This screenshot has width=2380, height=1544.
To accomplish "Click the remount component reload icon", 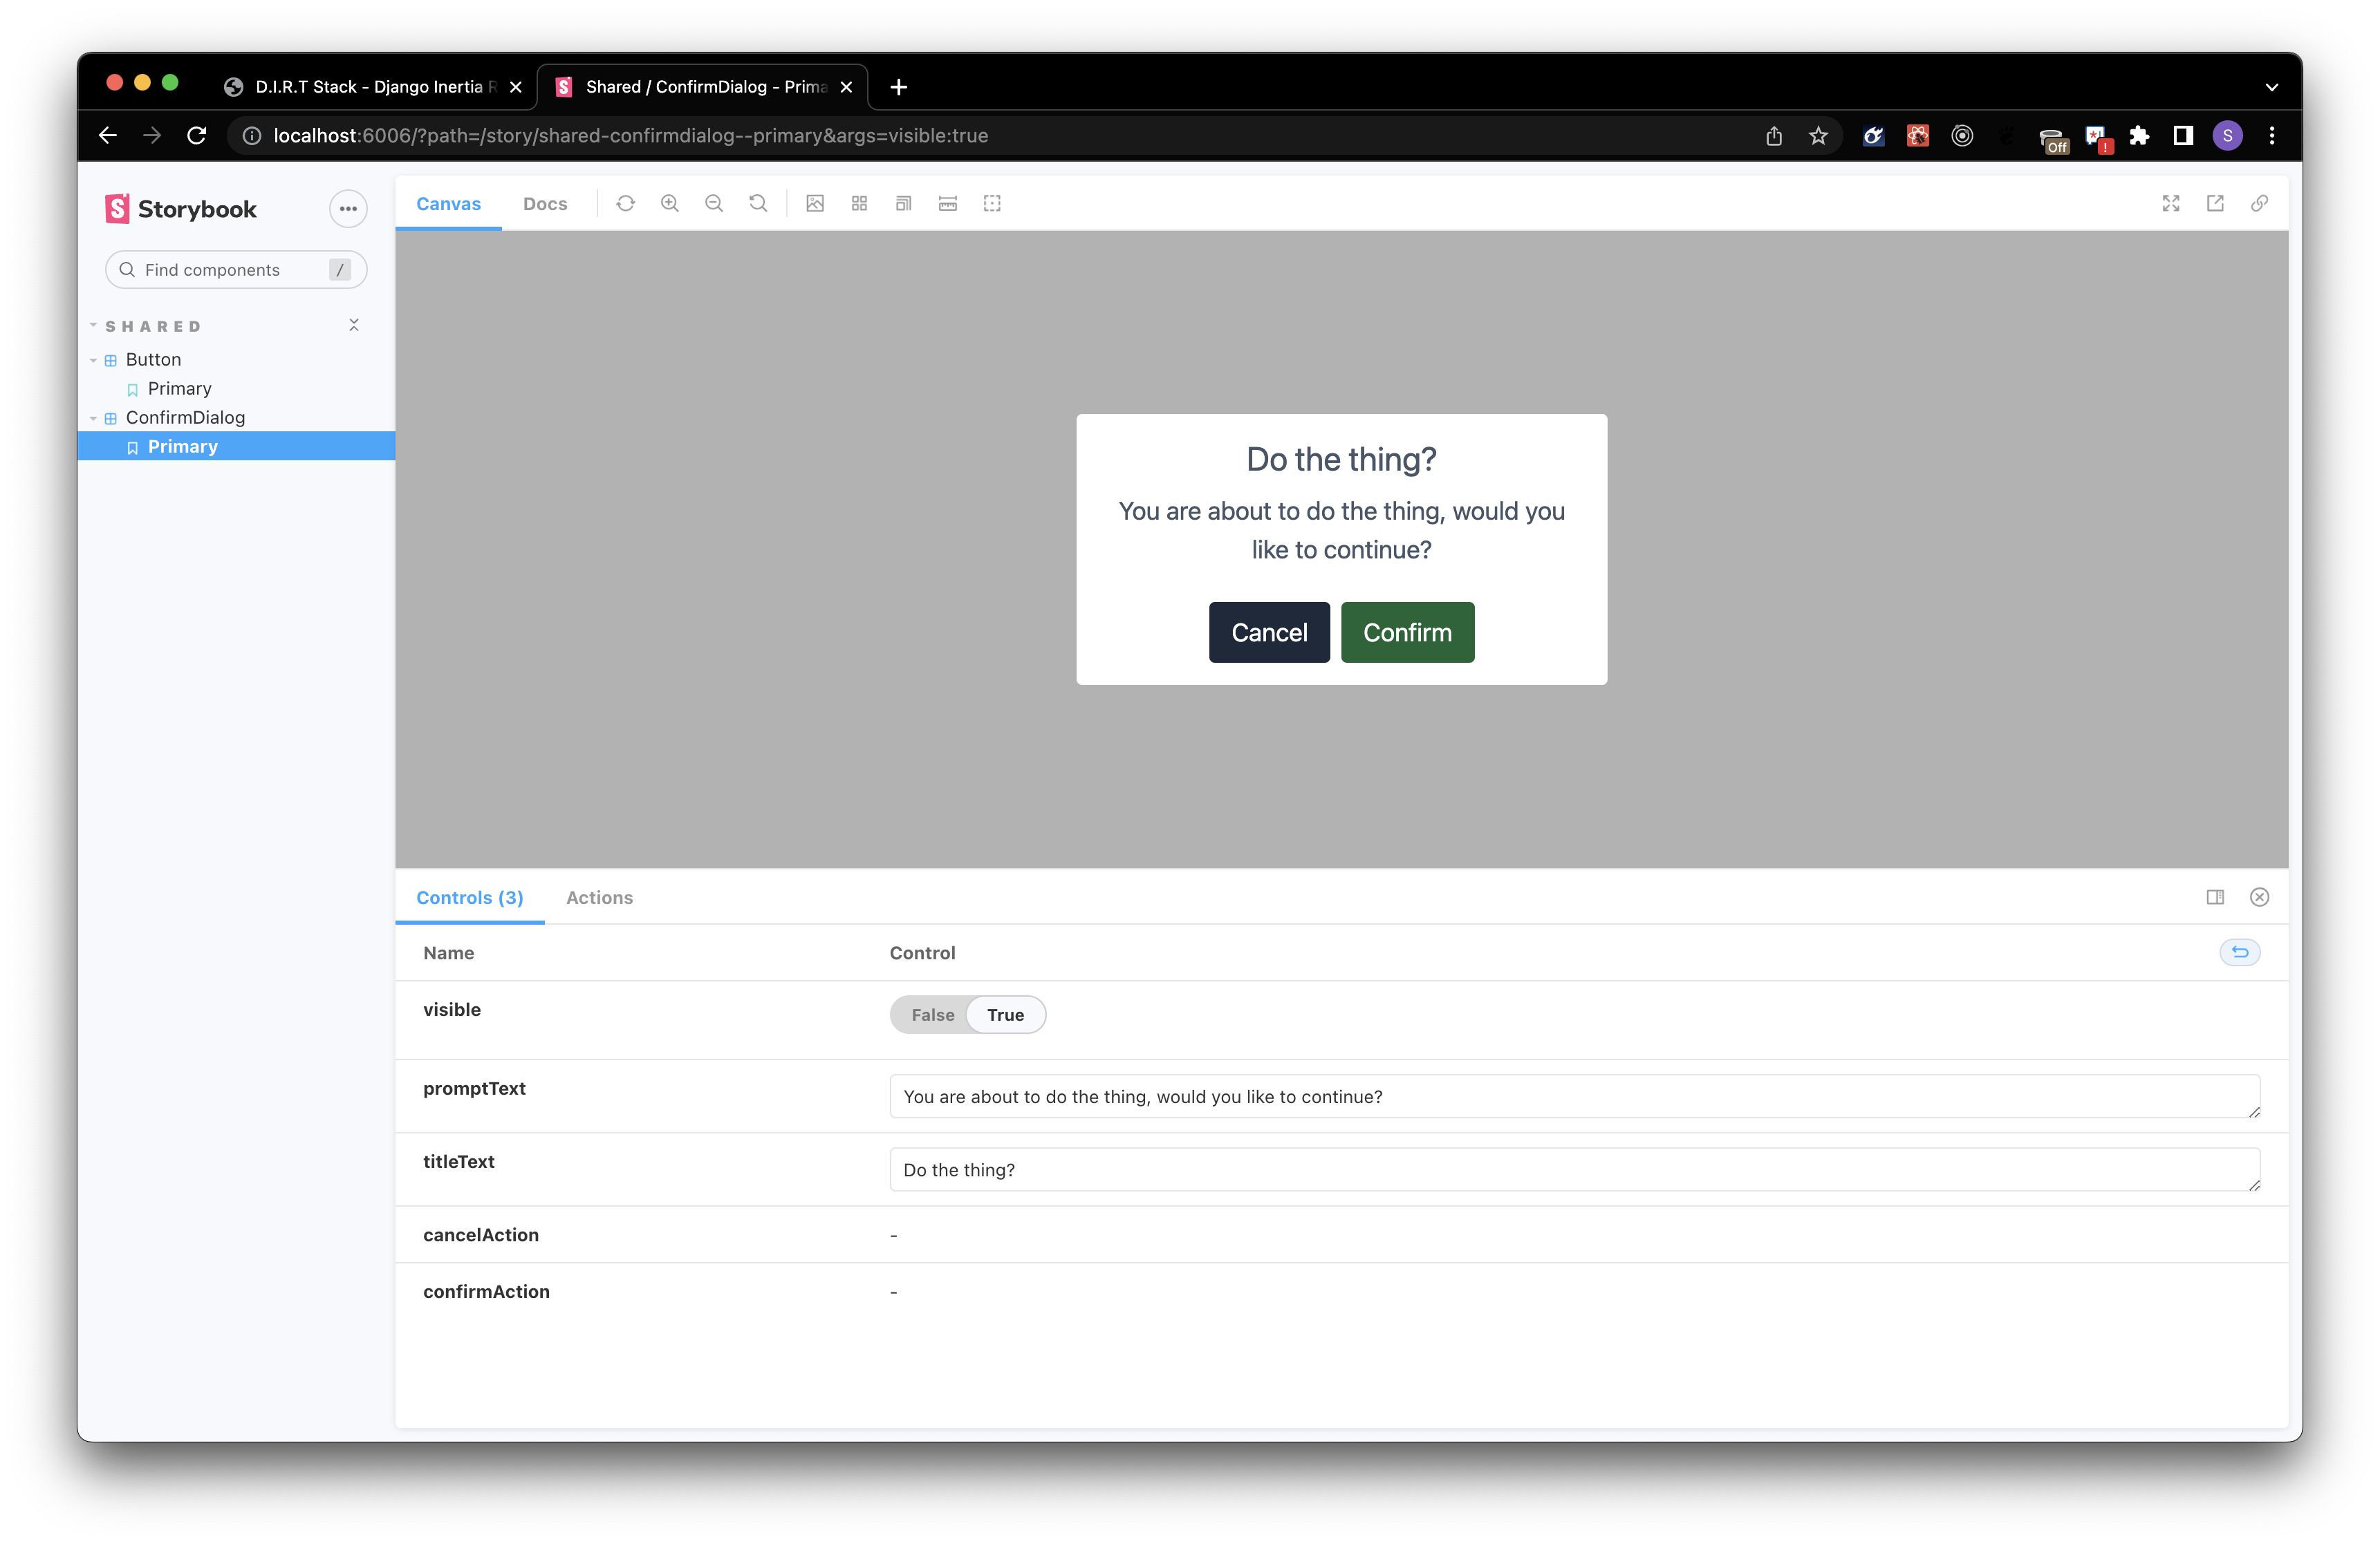I will tap(625, 204).
